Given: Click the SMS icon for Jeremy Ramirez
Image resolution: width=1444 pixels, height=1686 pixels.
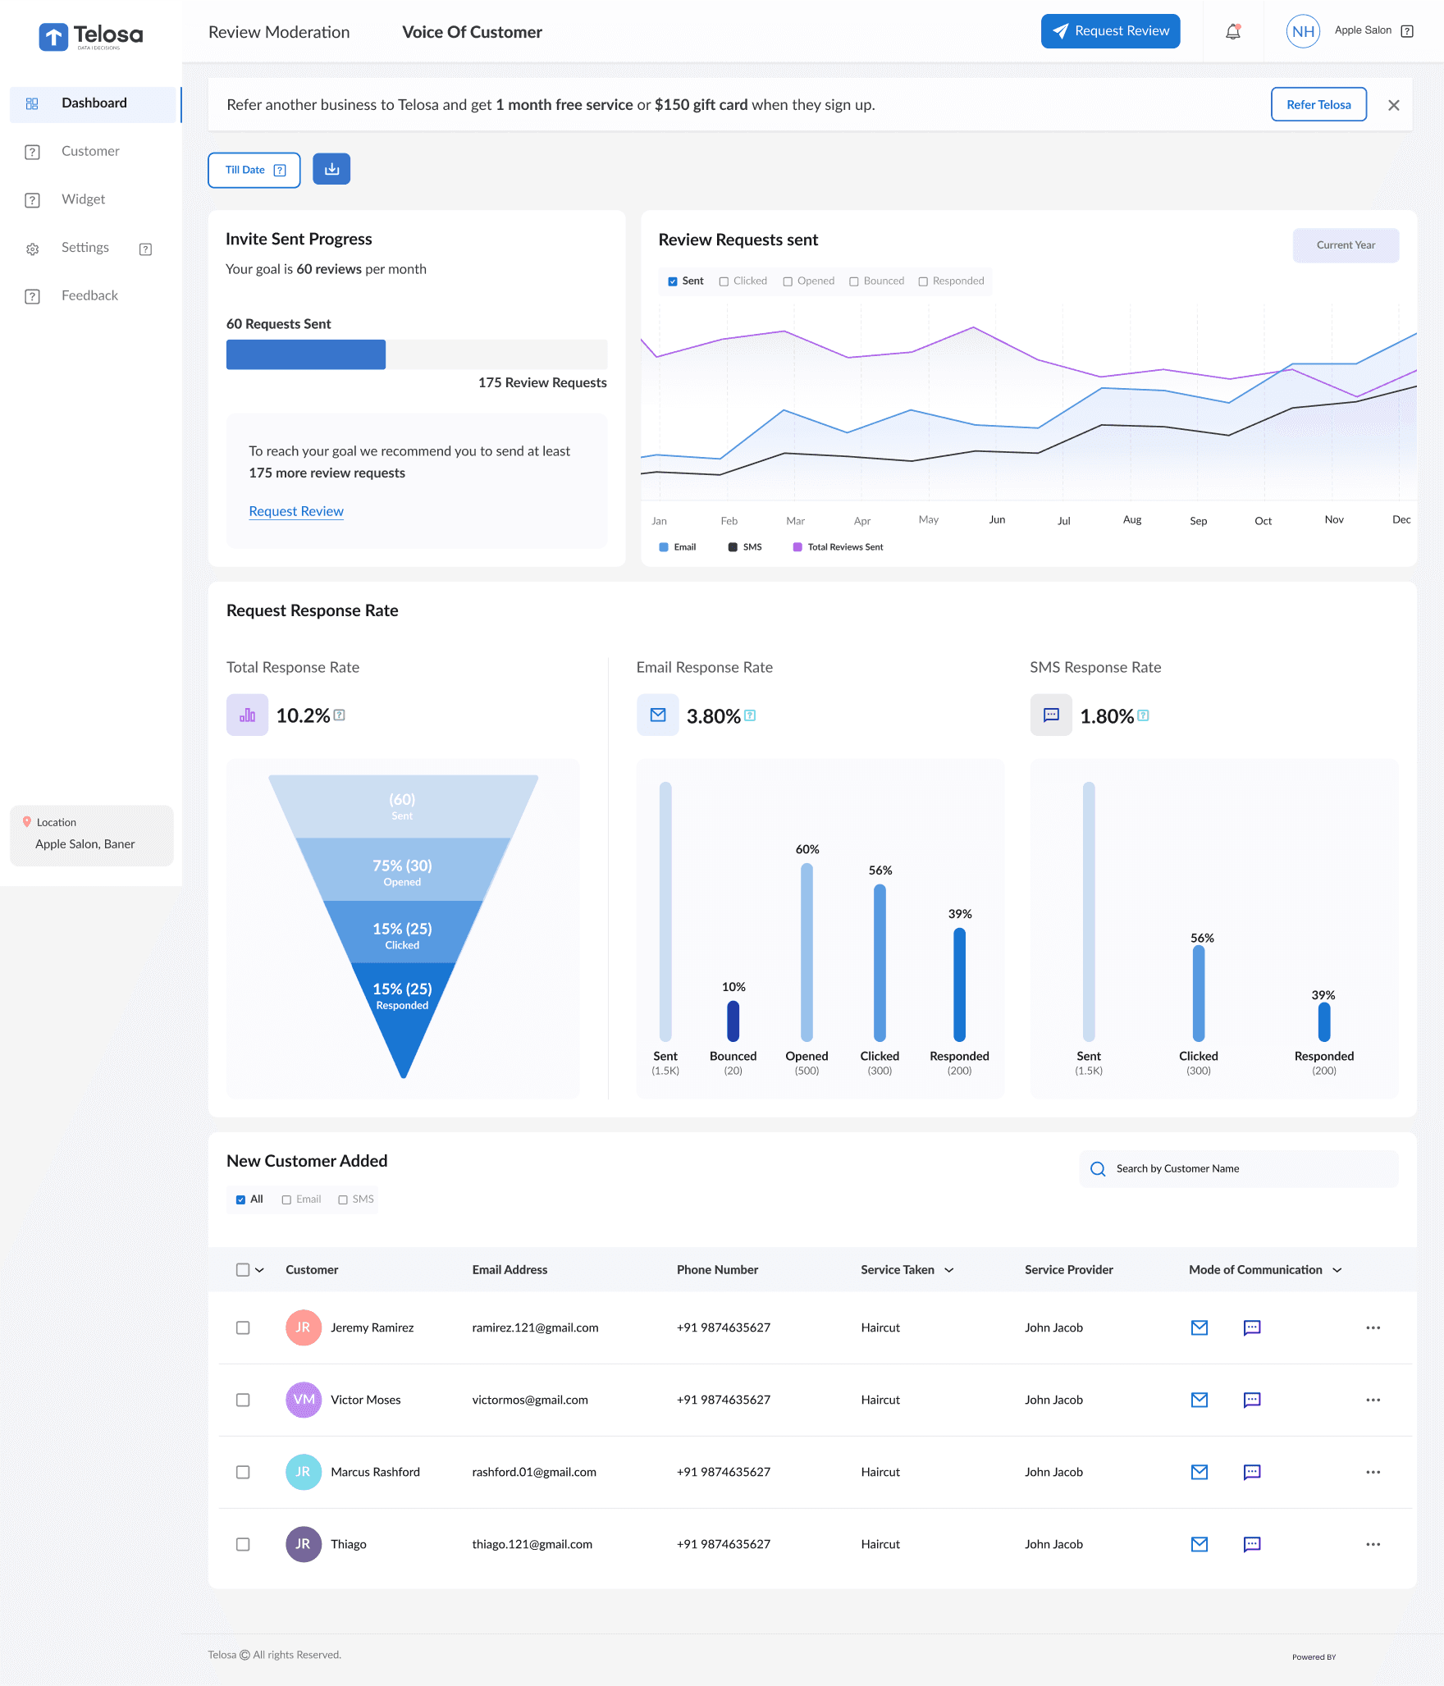Looking at the screenshot, I should click(x=1252, y=1327).
